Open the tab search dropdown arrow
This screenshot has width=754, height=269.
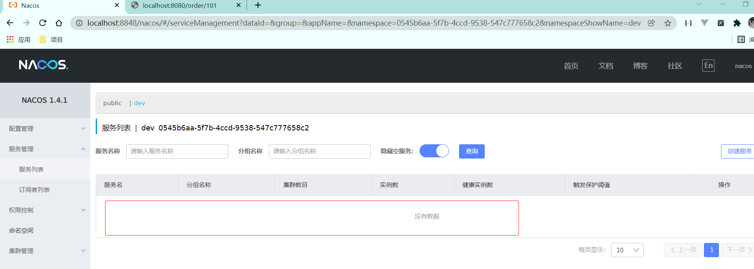[x=699, y=4]
